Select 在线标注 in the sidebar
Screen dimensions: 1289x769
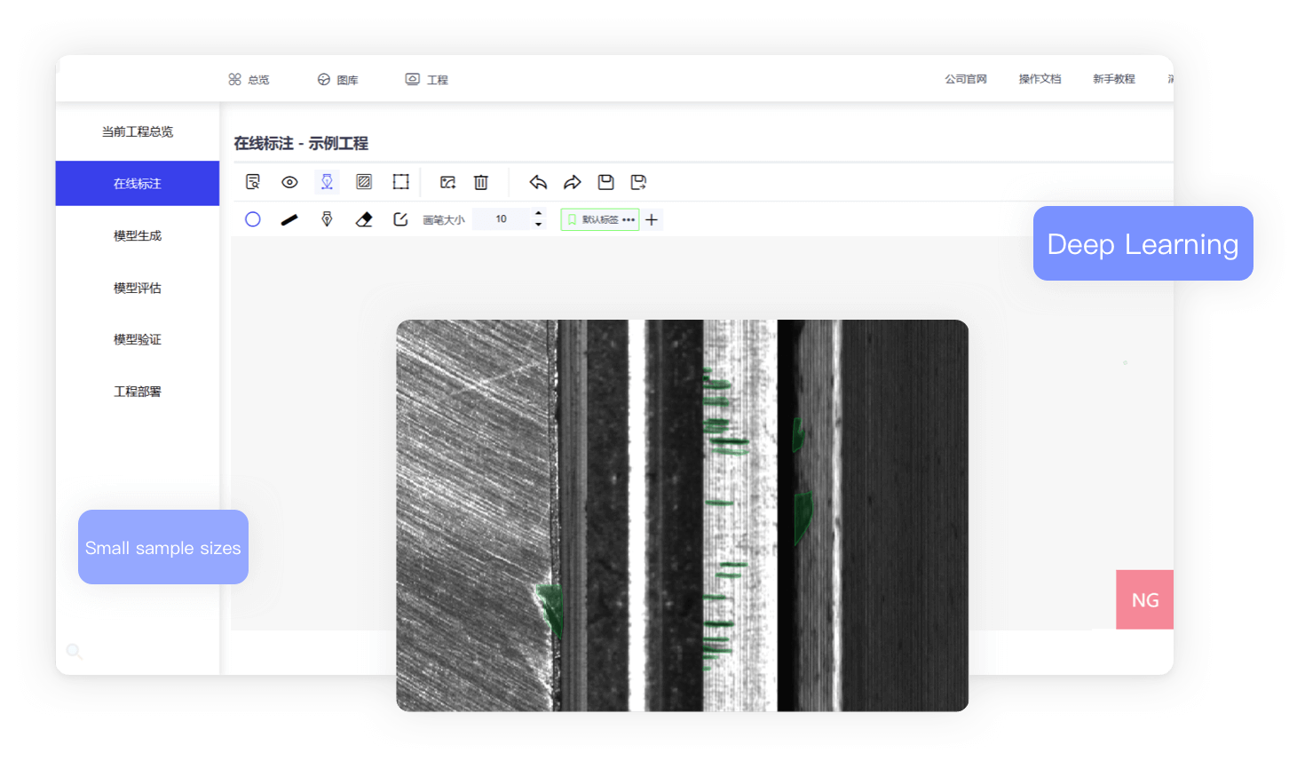138,184
